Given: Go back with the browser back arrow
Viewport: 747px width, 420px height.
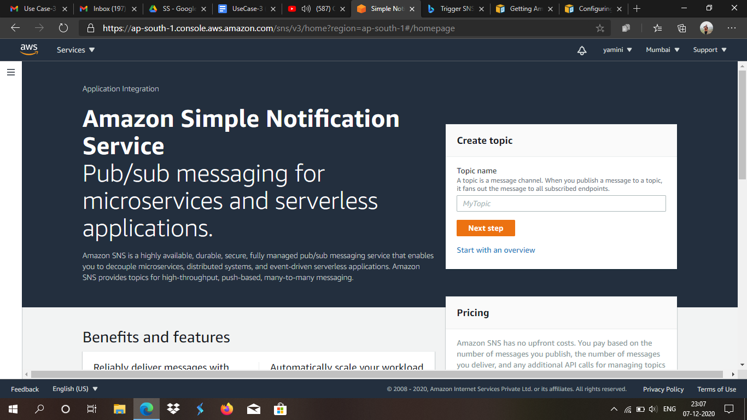Looking at the screenshot, I should coord(15,28).
